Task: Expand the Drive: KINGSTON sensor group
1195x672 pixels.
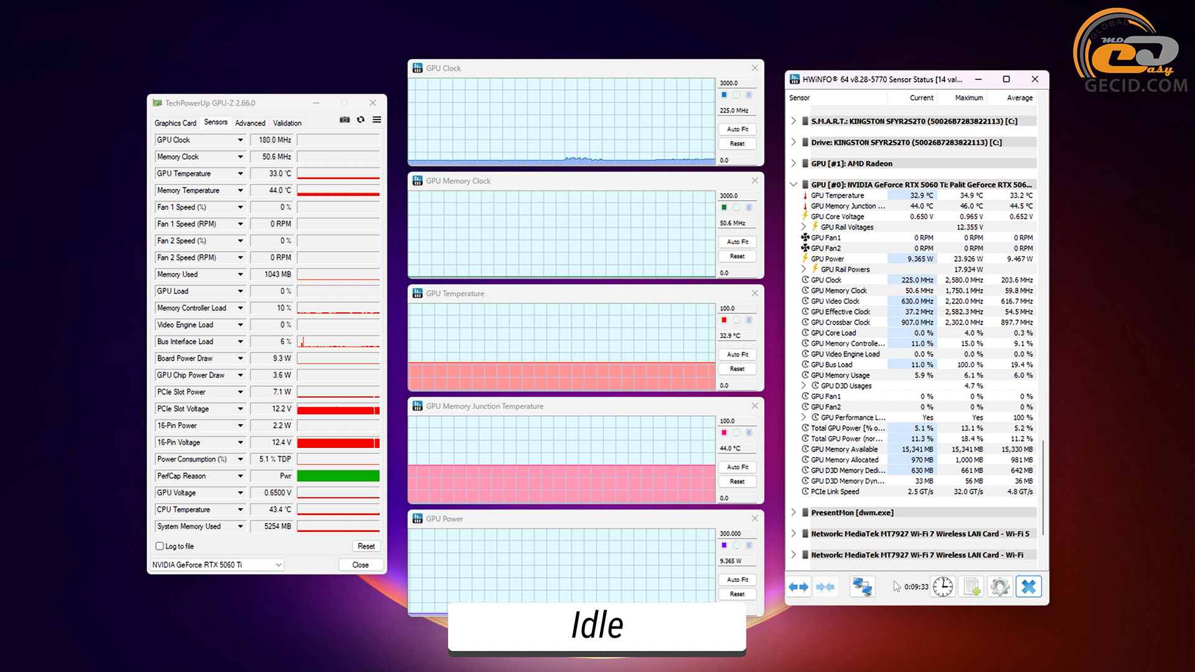Action: pos(794,142)
